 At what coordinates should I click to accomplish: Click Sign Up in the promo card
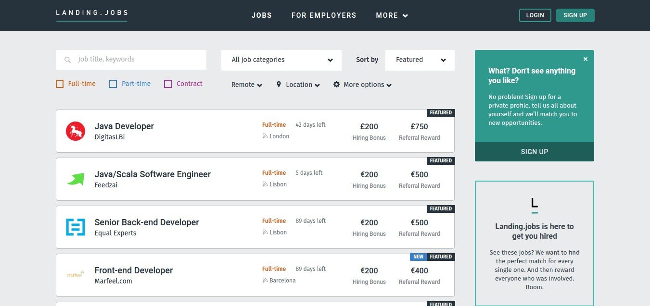(535, 152)
